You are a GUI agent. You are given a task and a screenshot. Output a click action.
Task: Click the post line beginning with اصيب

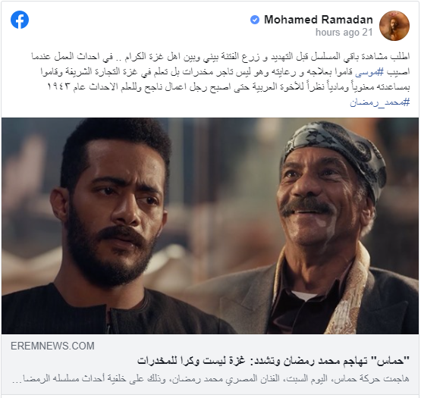click(225, 72)
